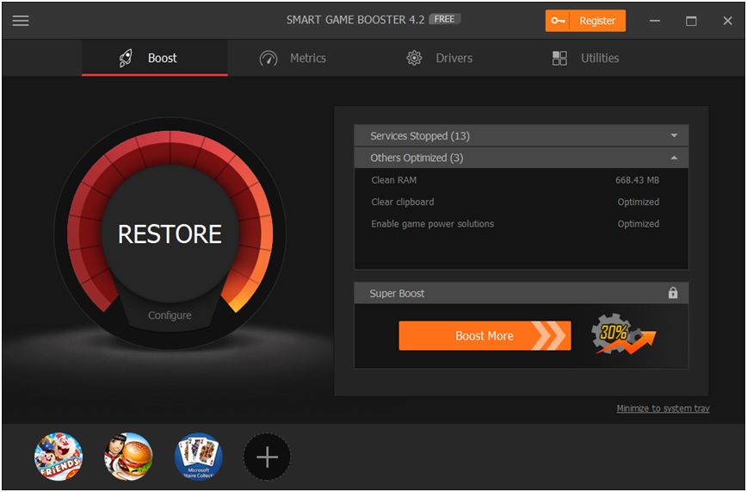This screenshot has height=492, width=747.
Task: Click the Utilities grid icon
Action: pos(559,59)
